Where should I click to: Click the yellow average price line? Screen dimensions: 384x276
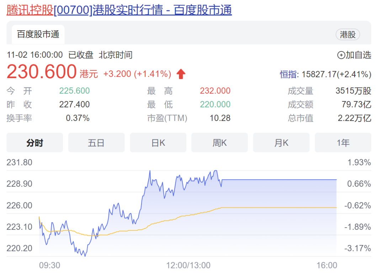coord(279,208)
